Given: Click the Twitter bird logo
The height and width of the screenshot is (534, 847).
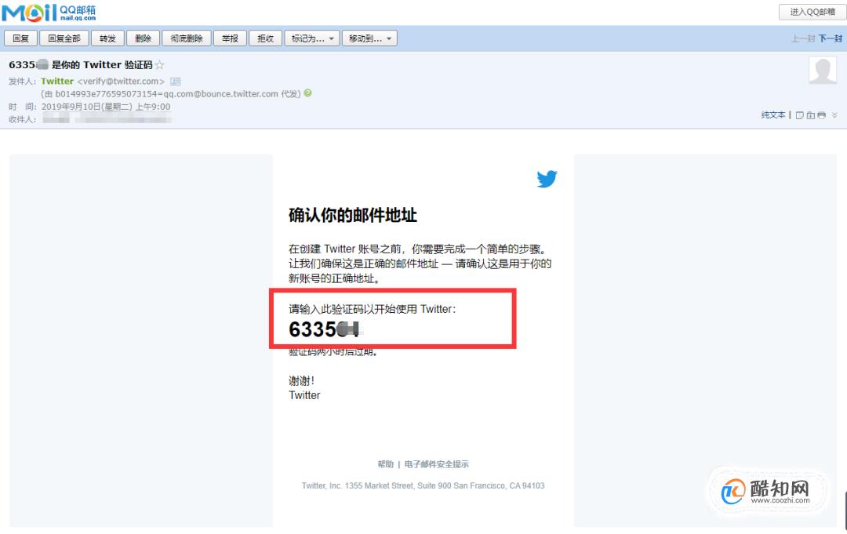Looking at the screenshot, I should (547, 179).
